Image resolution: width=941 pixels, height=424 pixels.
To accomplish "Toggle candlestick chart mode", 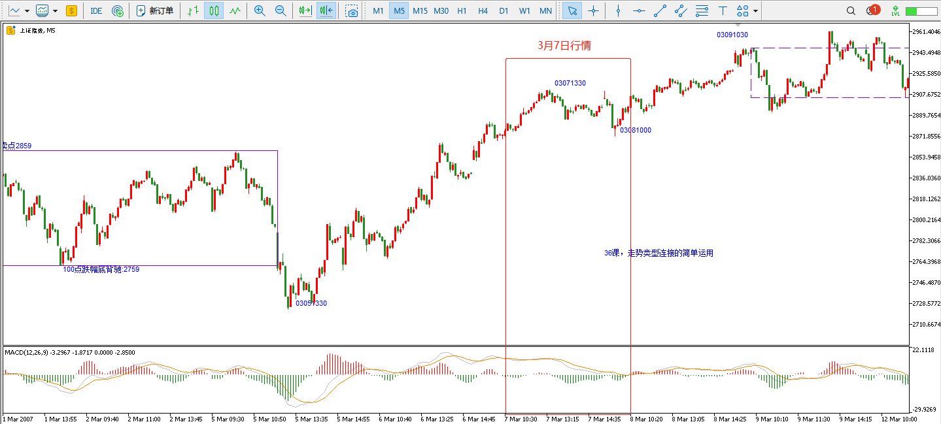I will (213, 10).
